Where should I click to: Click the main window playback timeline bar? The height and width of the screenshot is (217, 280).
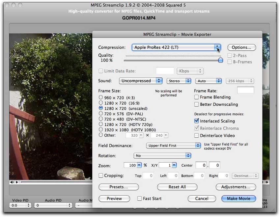(56, 182)
